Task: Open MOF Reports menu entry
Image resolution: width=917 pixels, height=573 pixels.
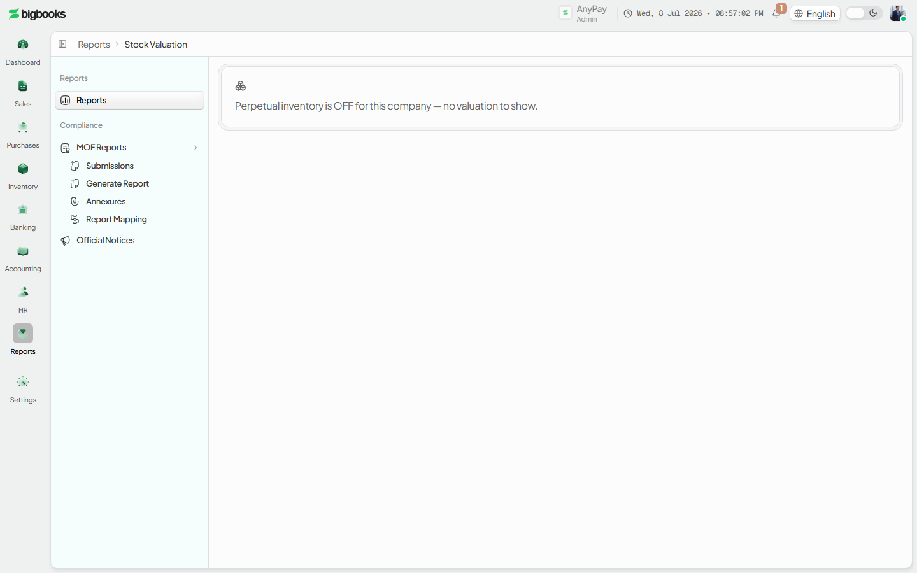Action: tap(129, 147)
